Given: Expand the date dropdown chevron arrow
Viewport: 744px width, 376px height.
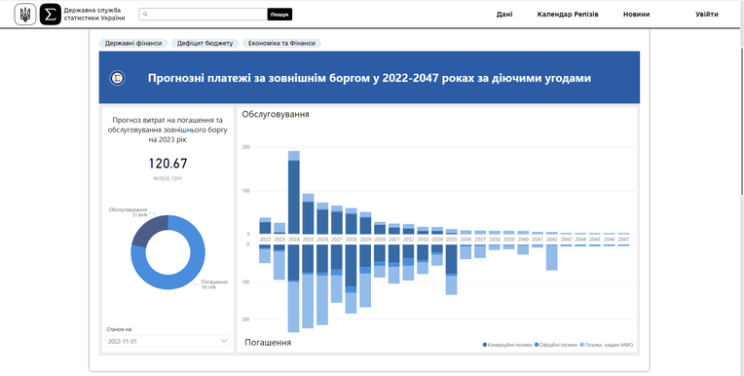Looking at the screenshot, I should [x=224, y=341].
